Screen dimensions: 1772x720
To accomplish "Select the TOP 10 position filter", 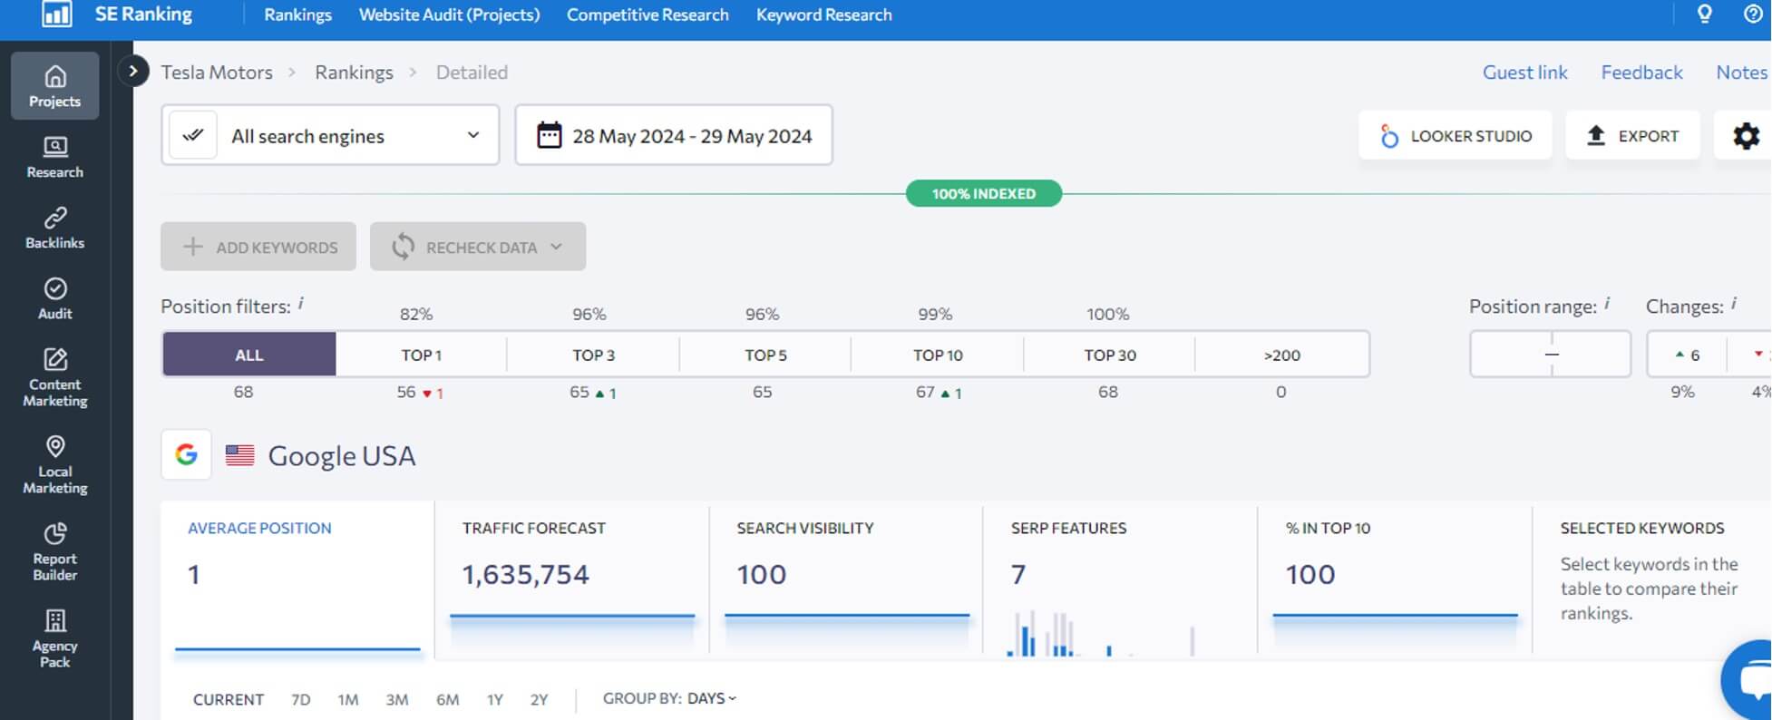I will [938, 355].
